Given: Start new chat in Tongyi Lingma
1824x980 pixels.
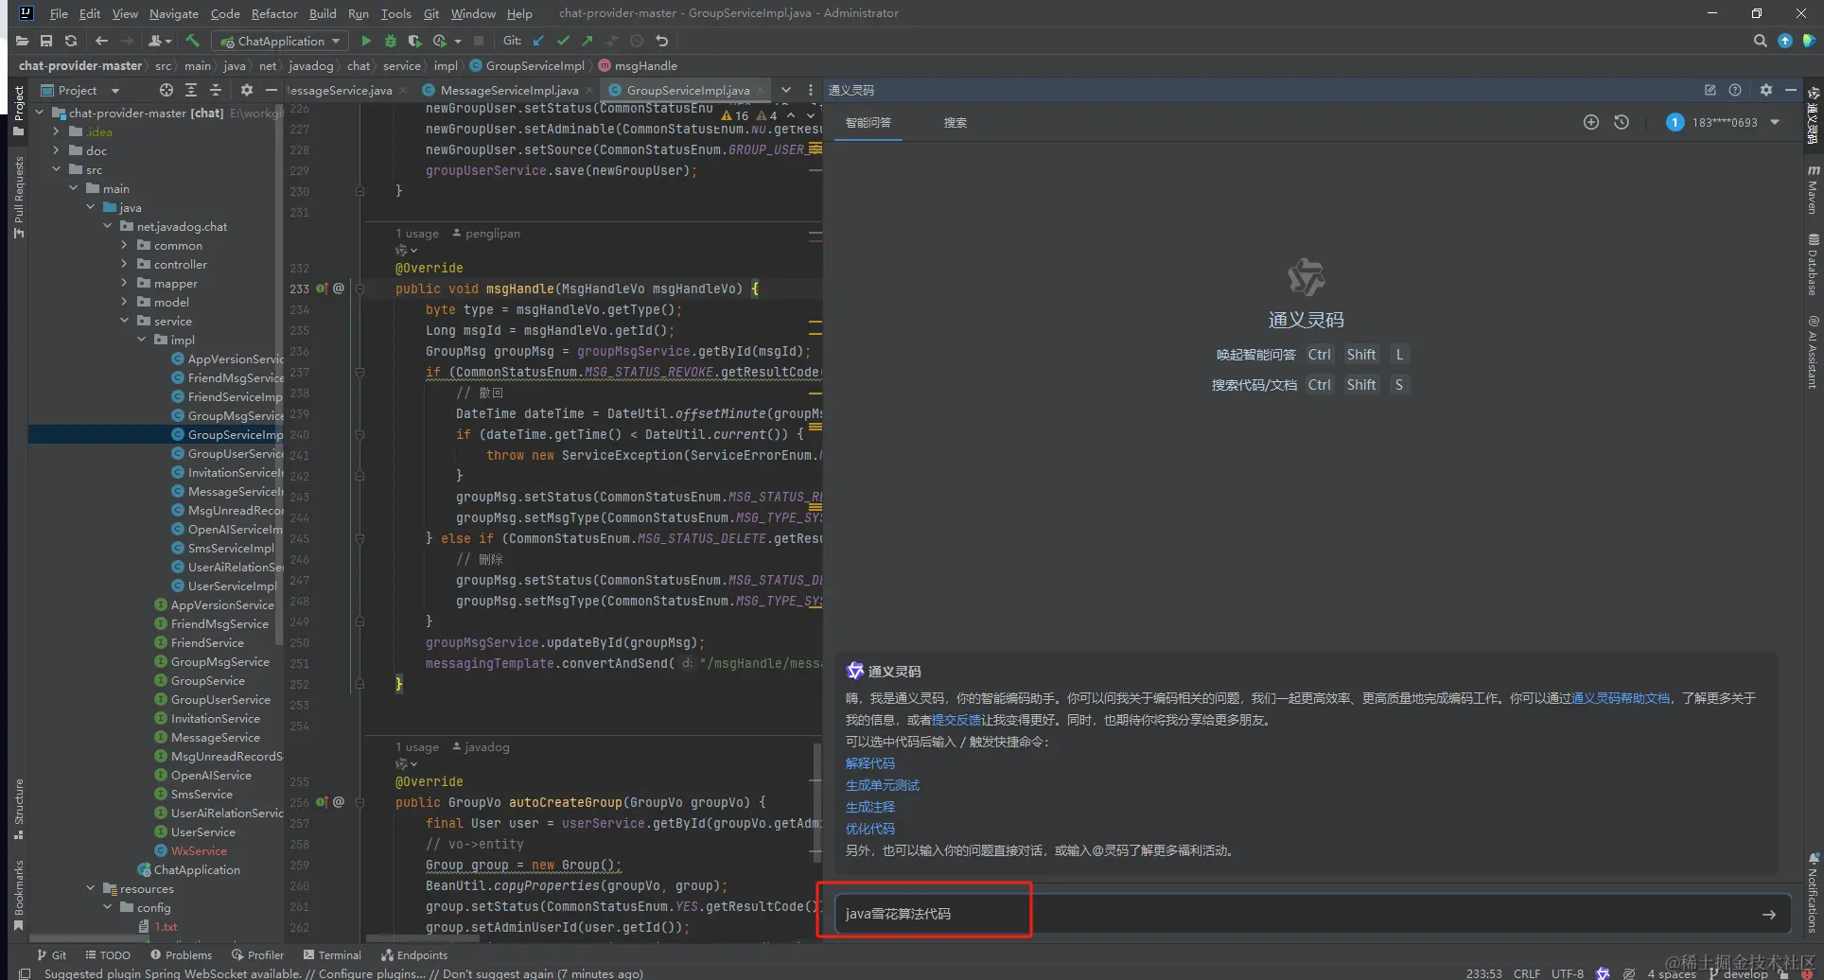Looking at the screenshot, I should [x=1591, y=122].
